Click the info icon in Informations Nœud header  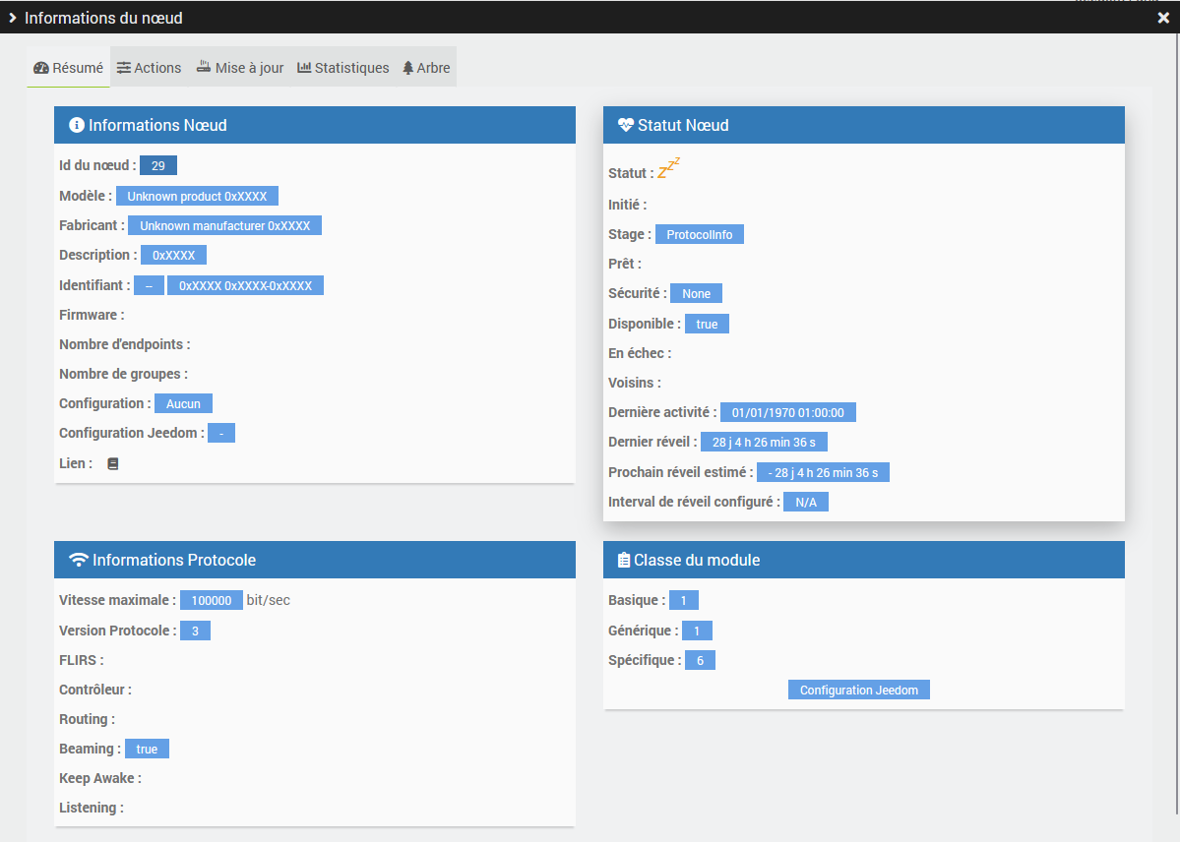pyautogui.click(x=76, y=125)
